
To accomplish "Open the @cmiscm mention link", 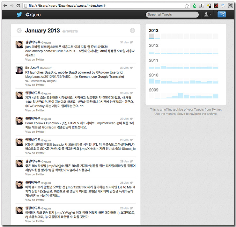I will [49, 128].
